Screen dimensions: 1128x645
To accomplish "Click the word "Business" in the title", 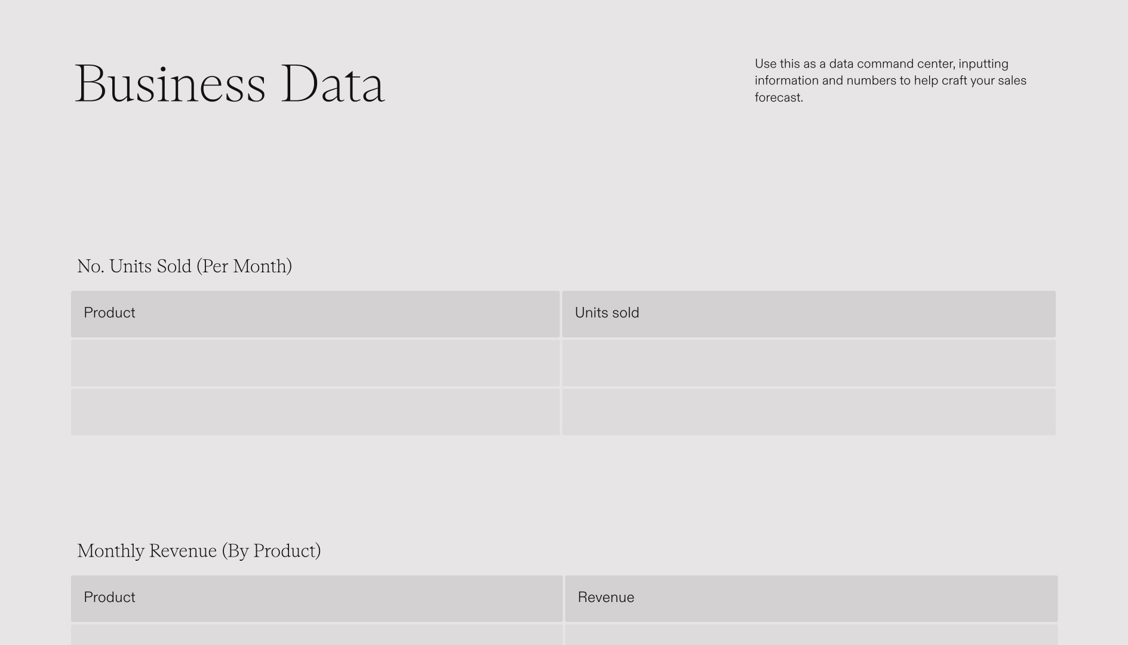I will [170, 84].
